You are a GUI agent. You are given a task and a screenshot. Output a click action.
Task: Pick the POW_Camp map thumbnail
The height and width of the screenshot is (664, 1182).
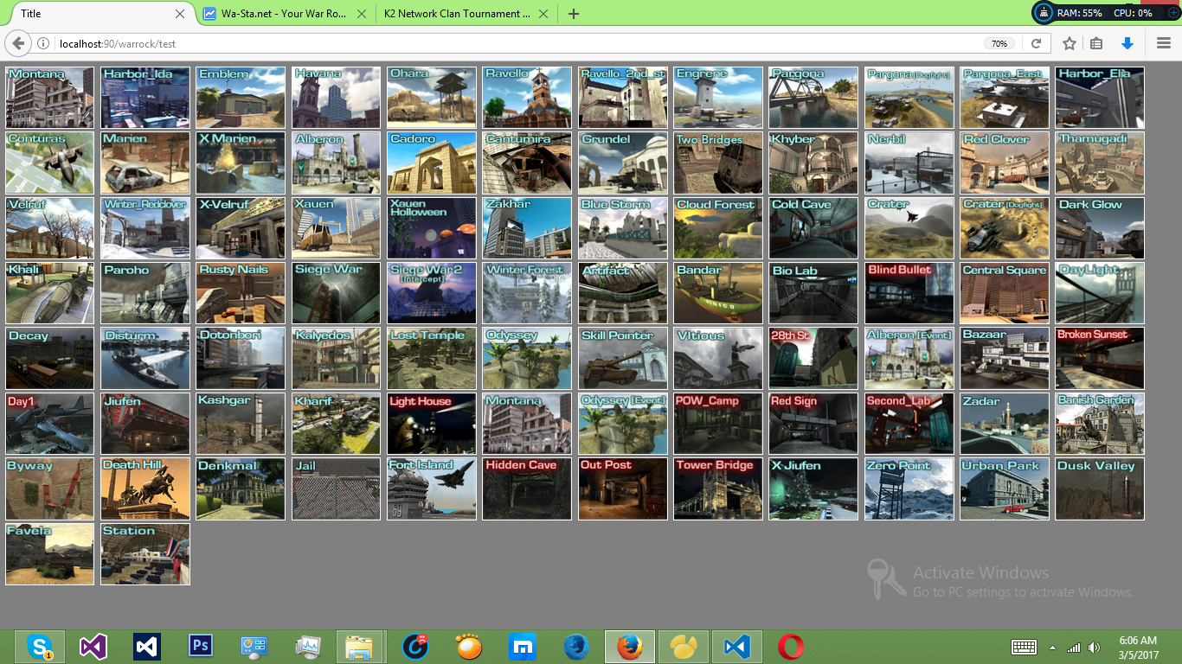(718, 424)
